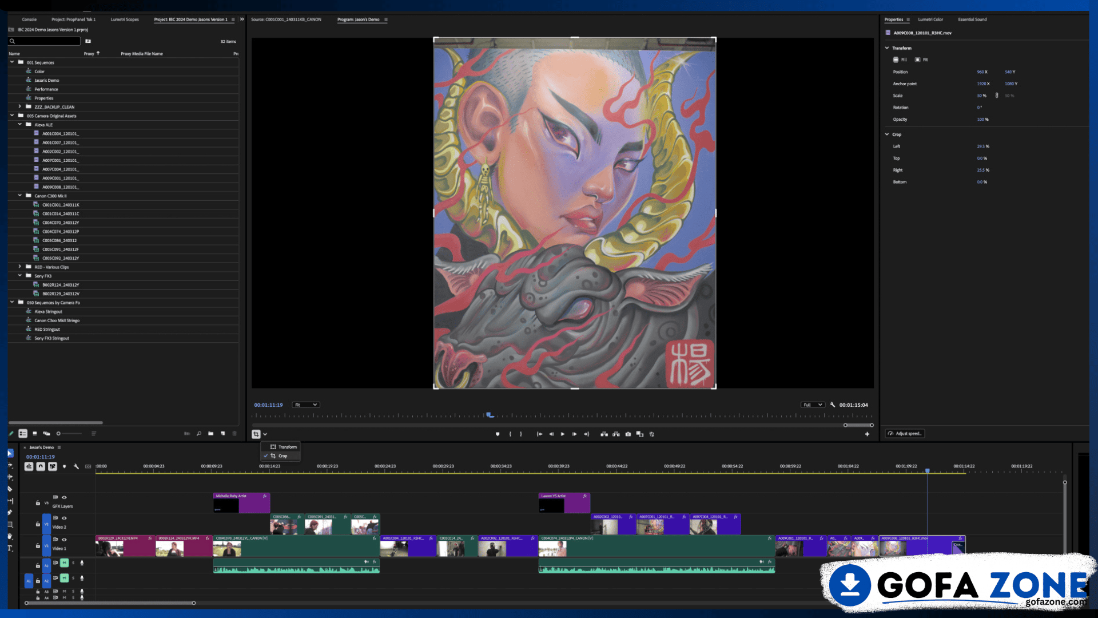The image size is (1098, 618).
Task: Open the Fit zoom level dropdown
Action: pos(305,405)
